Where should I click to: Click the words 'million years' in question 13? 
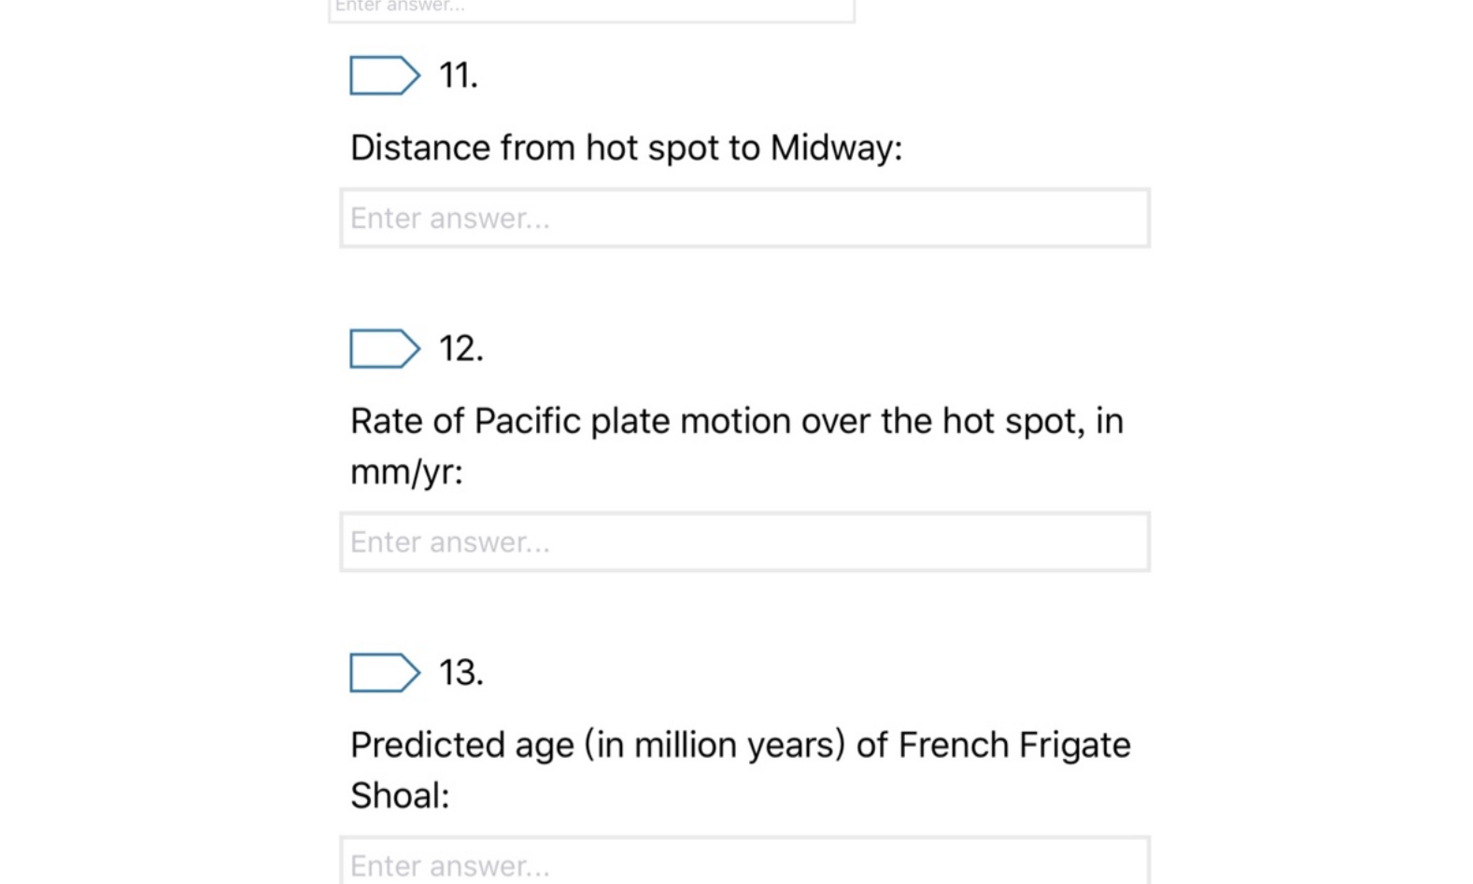tap(739, 745)
